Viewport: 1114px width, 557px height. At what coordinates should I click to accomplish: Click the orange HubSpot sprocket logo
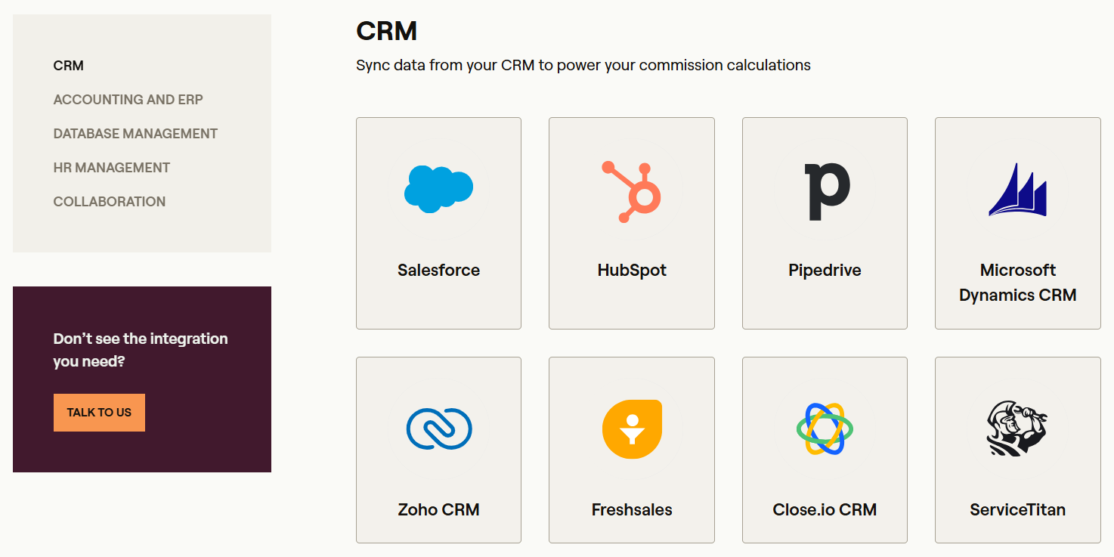[632, 191]
